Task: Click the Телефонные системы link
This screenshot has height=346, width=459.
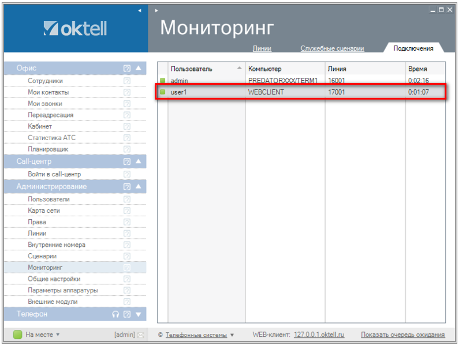Action: click(x=196, y=335)
